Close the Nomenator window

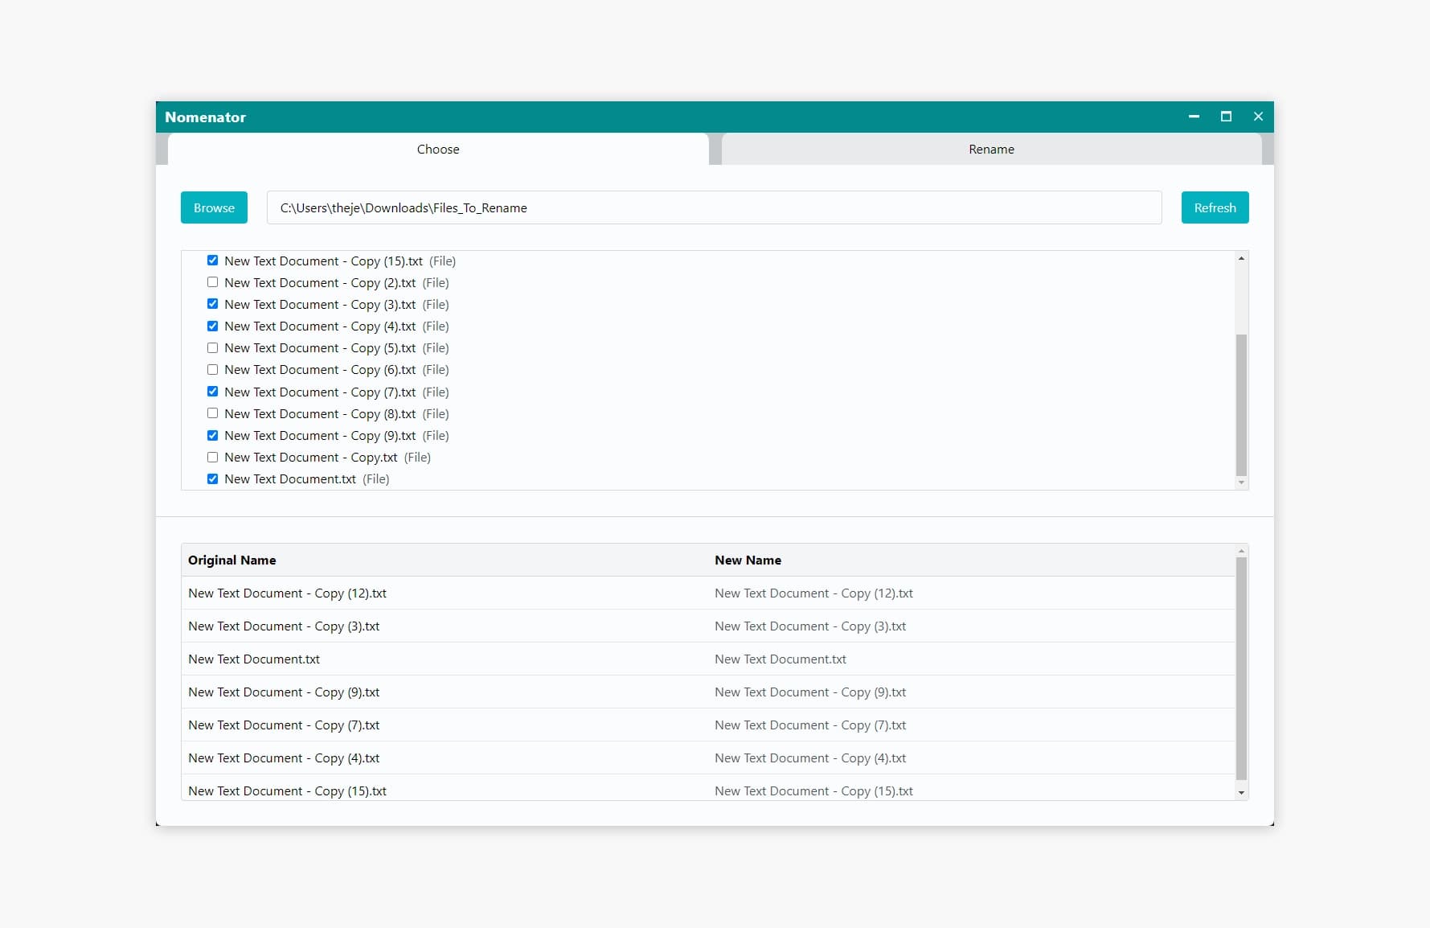(1258, 117)
